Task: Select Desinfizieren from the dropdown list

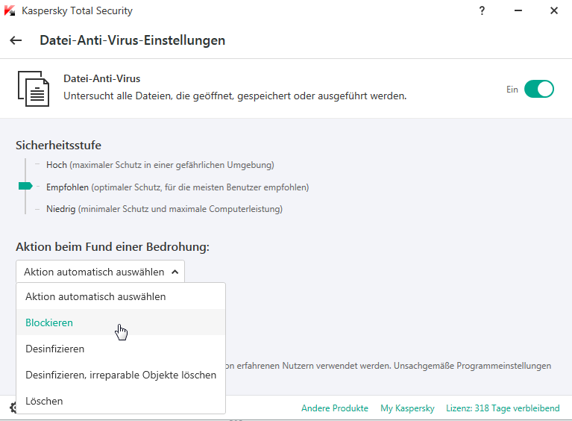Action: coord(55,349)
